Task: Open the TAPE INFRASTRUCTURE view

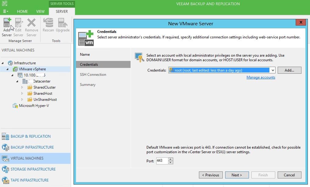Action: [x=35, y=180]
